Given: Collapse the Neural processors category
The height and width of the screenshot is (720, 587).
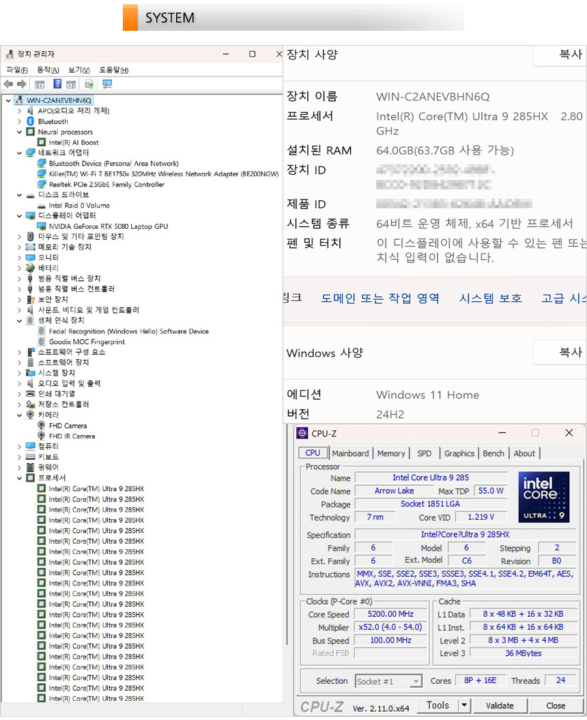Looking at the screenshot, I should point(20,132).
